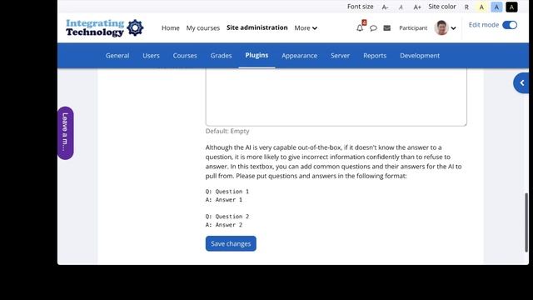Click inside the large empty textbox

pyautogui.click(x=336, y=97)
